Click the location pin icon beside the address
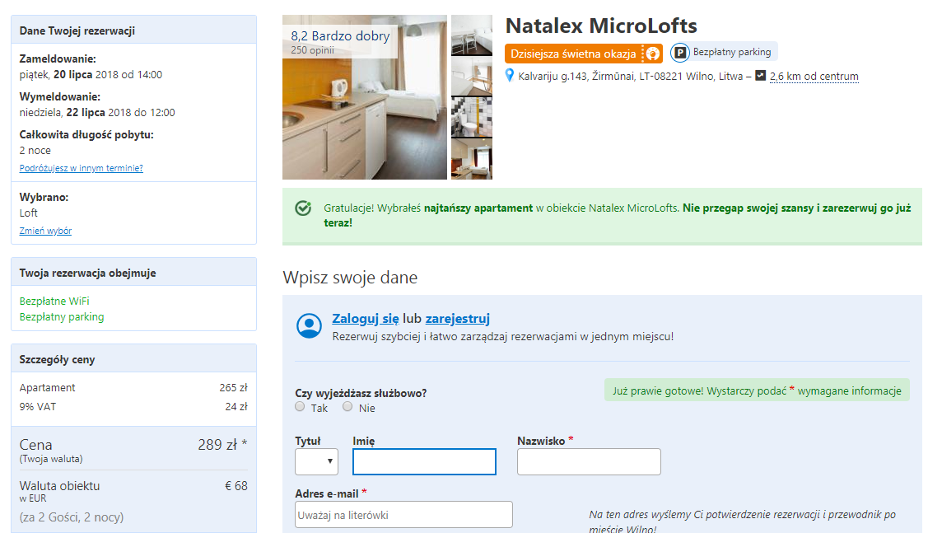The image size is (928, 533). (x=510, y=75)
